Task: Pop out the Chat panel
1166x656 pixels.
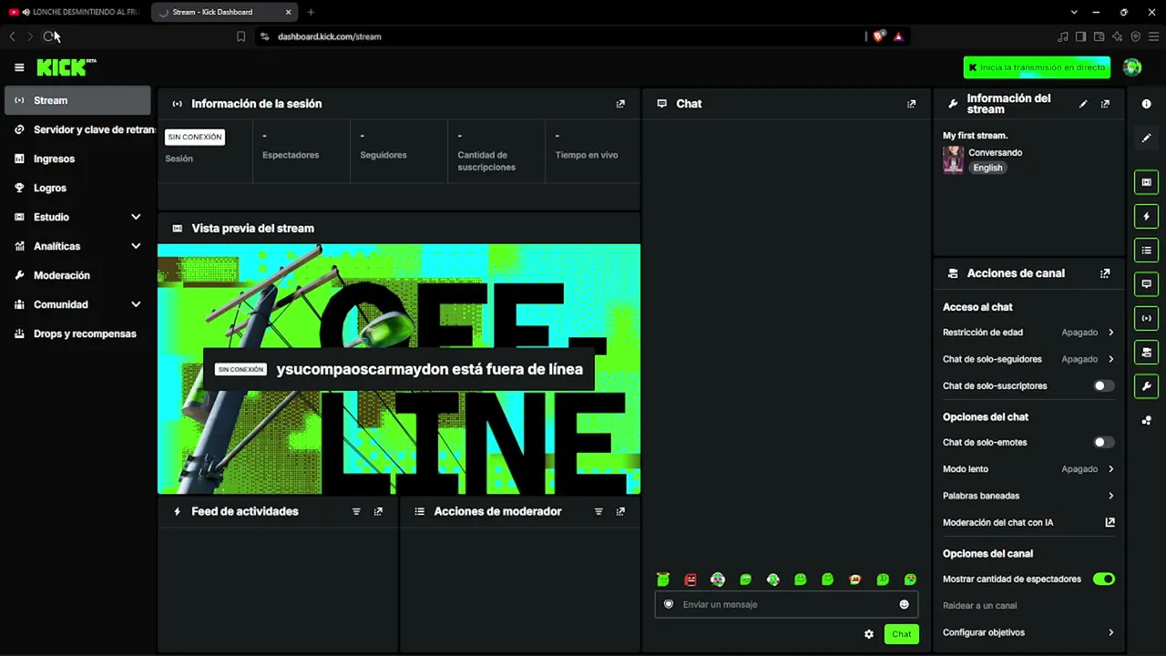Action: (911, 104)
